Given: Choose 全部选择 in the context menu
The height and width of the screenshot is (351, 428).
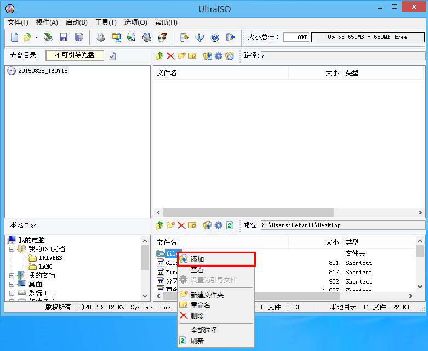Looking at the screenshot, I should pos(215,331).
